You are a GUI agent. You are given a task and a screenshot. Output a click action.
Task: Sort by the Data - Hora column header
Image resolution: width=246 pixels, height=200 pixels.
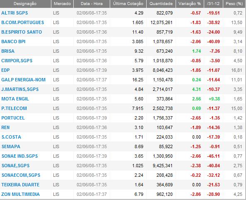92,4
